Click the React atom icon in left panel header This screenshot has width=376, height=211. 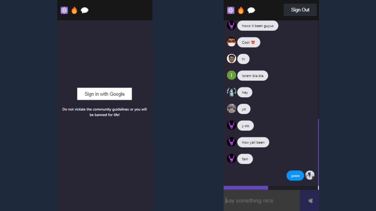pos(64,10)
